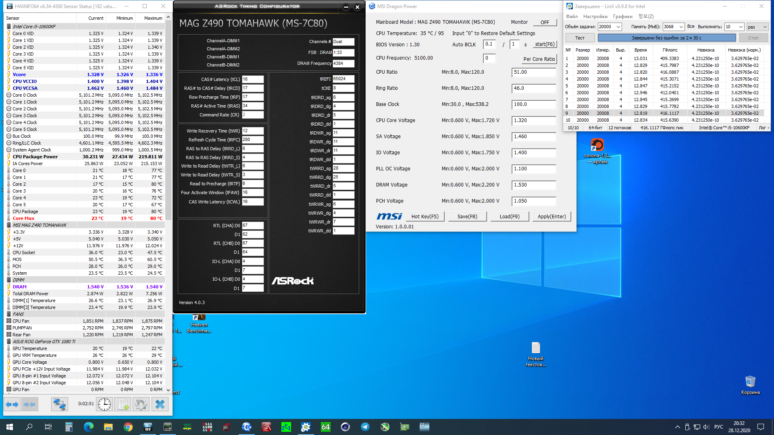Screen dimensions: 774x435
Task: Click HWiNFO blue X close-sensors icon
Action: tap(160, 404)
